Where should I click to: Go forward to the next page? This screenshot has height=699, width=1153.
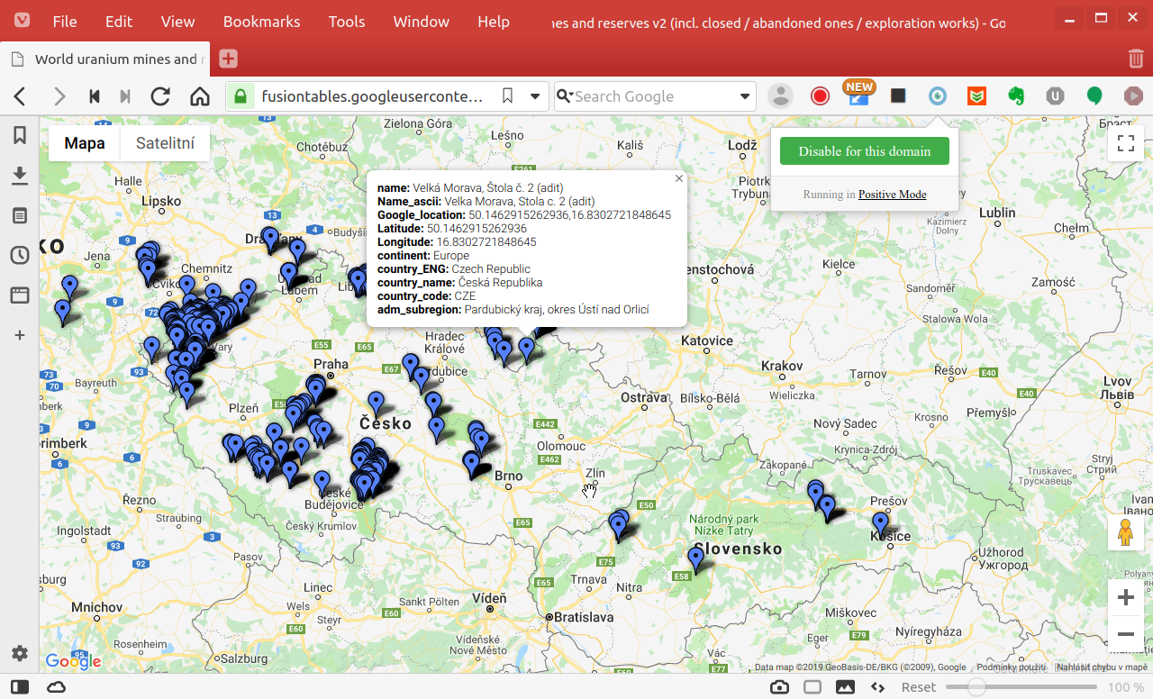point(59,96)
